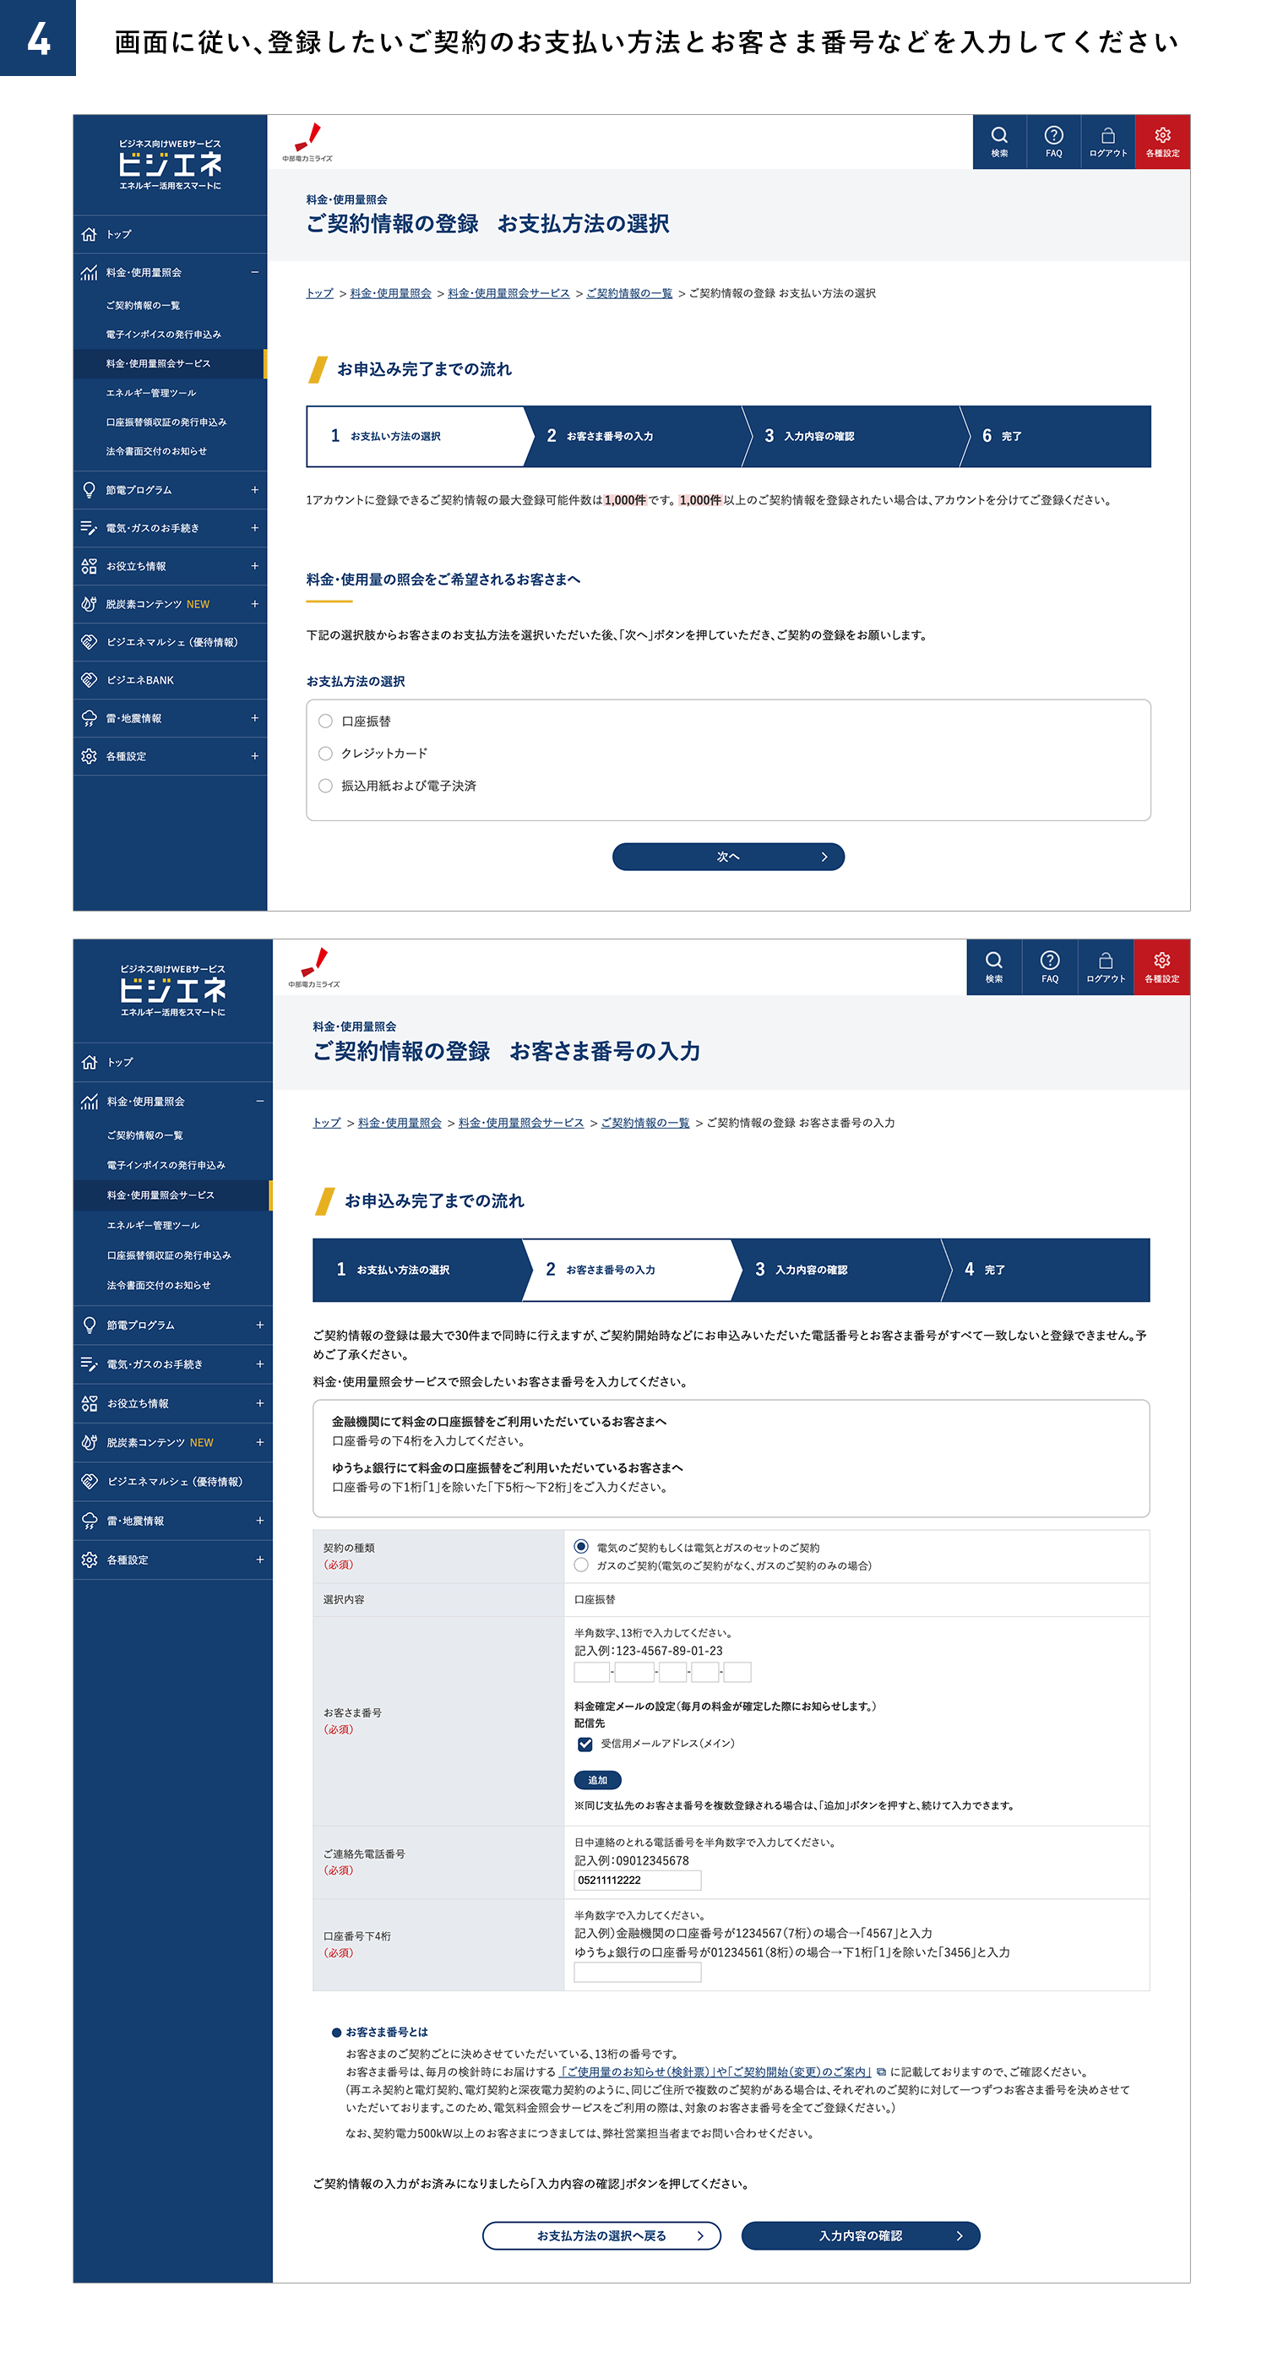Viewport: 1267px width, 2357px height.
Task: Select the 口座振替 payment radio button
Action: pos(326,721)
